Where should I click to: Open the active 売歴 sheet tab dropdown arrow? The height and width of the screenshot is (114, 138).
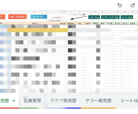[x=14, y=101]
